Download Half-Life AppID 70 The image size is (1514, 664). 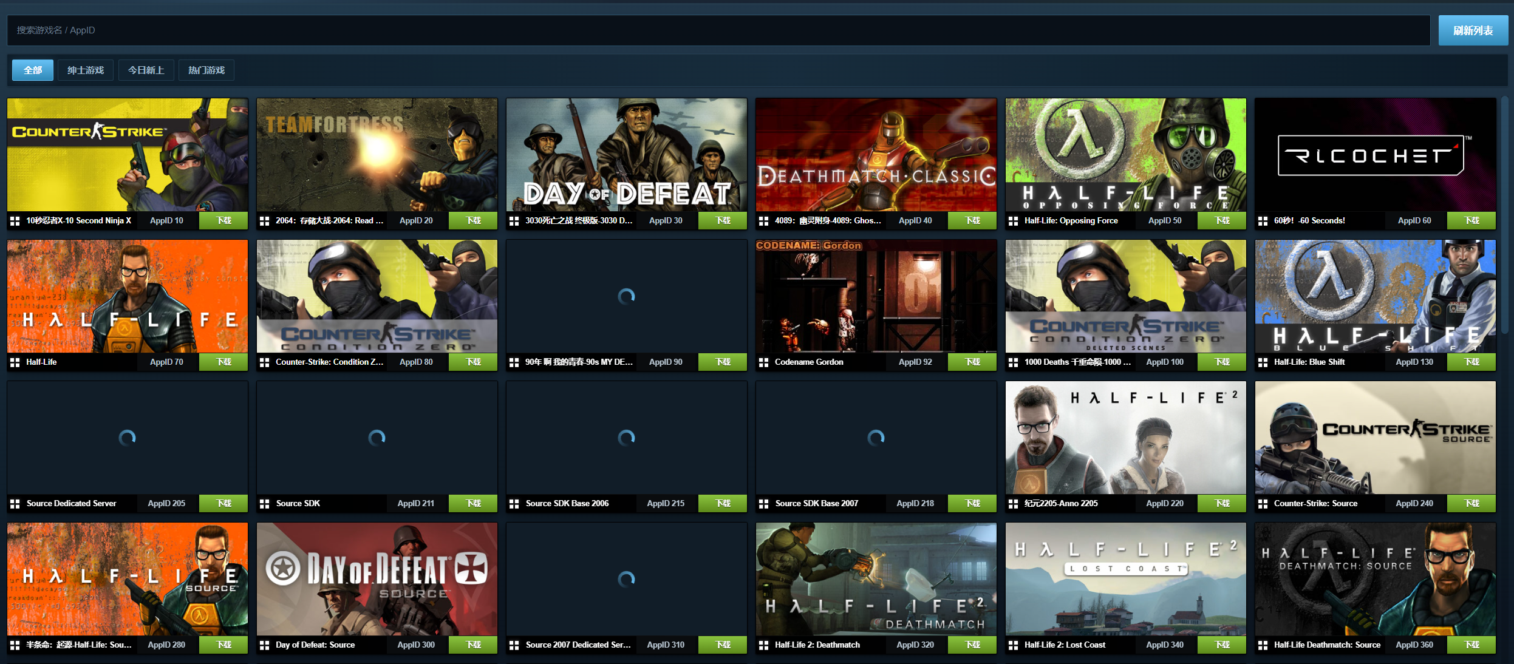[x=224, y=362]
